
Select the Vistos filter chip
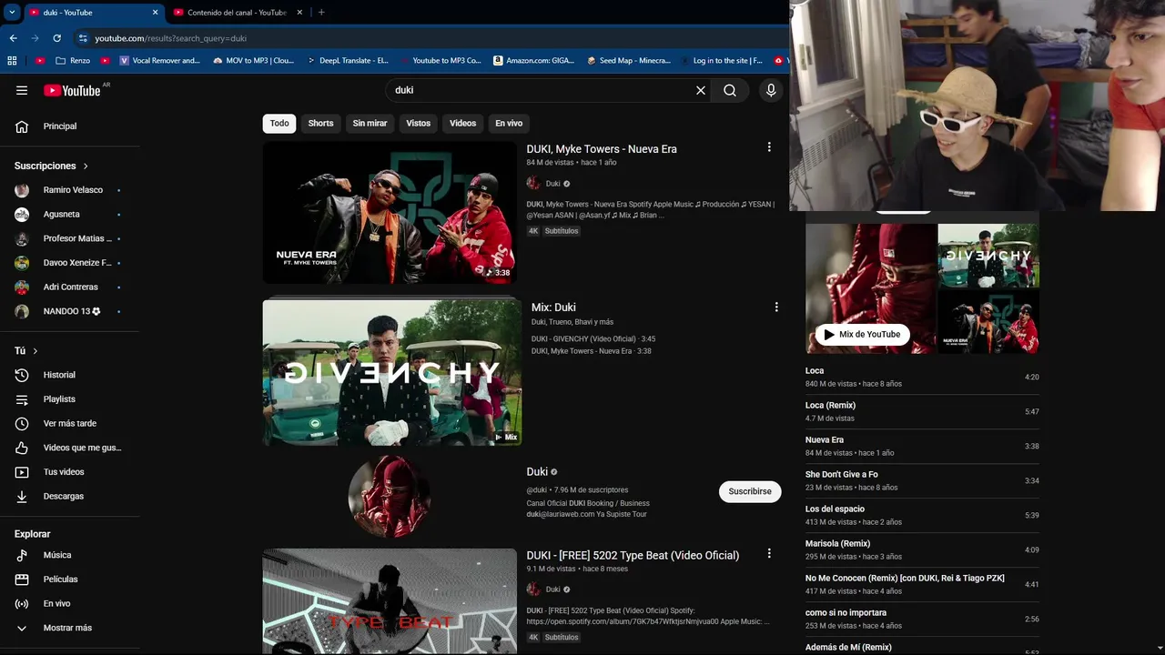pyautogui.click(x=419, y=123)
